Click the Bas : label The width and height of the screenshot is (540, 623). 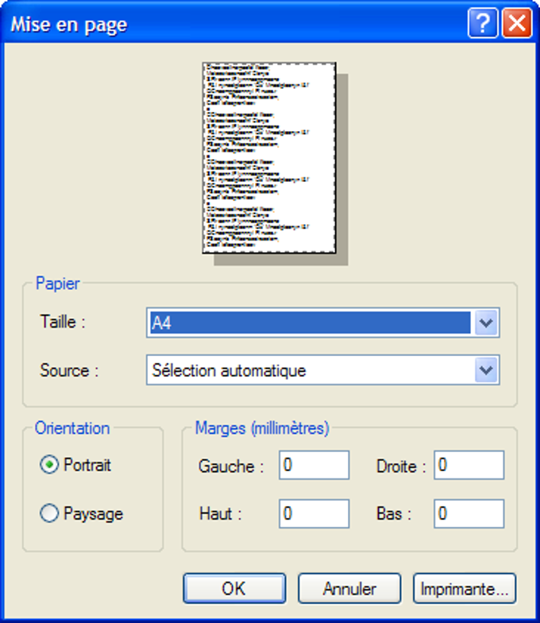click(x=394, y=513)
